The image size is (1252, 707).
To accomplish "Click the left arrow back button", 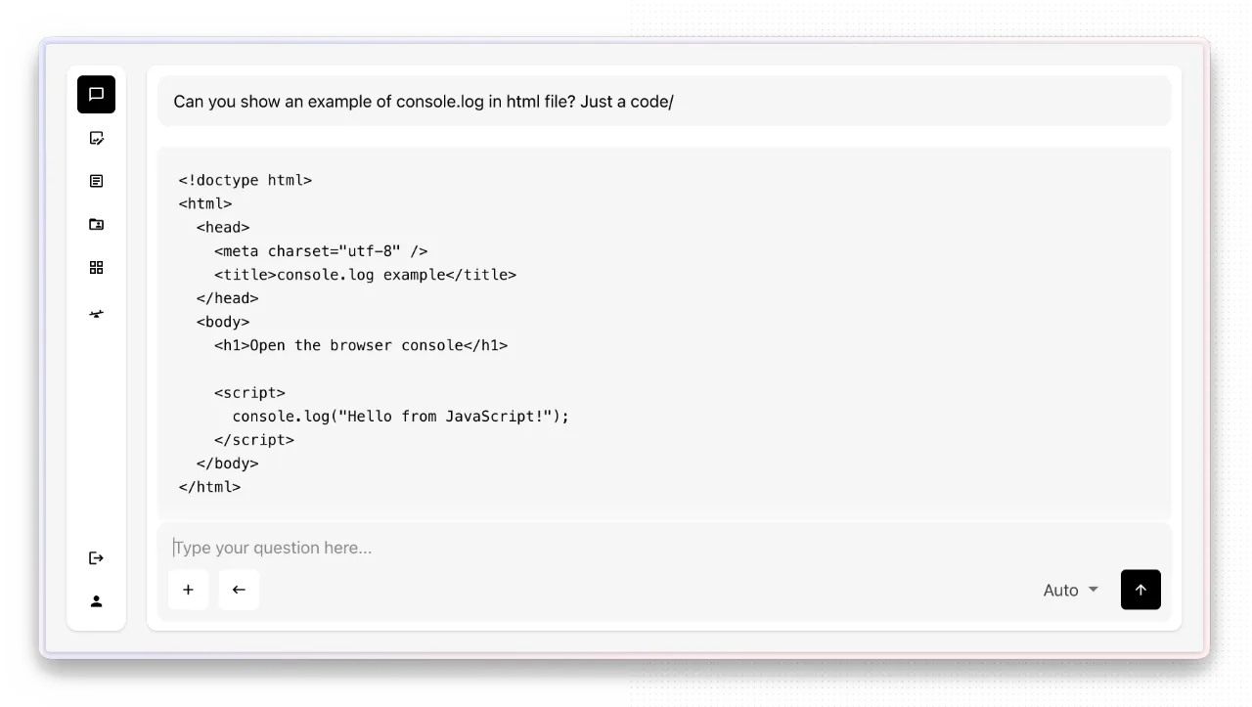I will [x=239, y=590].
